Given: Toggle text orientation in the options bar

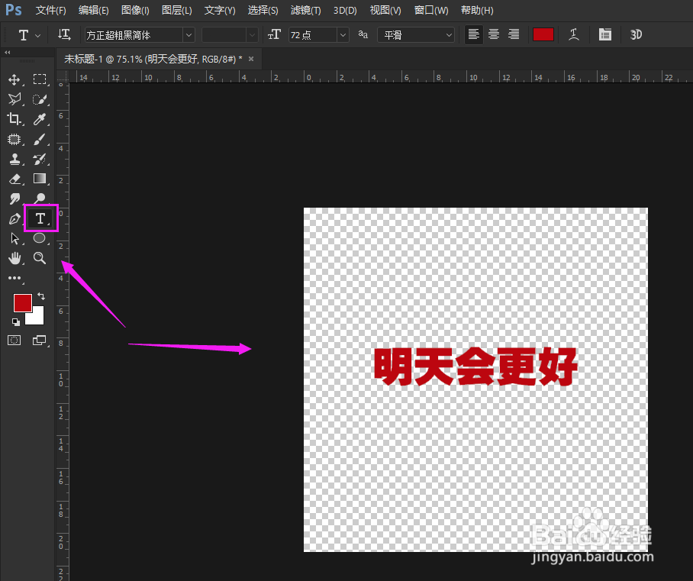Looking at the screenshot, I should point(65,34).
